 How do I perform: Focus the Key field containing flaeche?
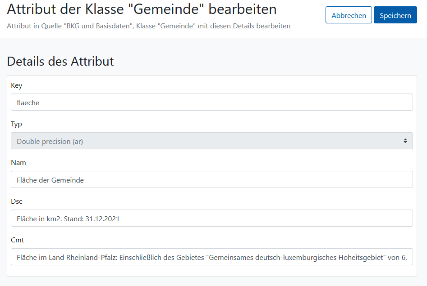click(212, 102)
